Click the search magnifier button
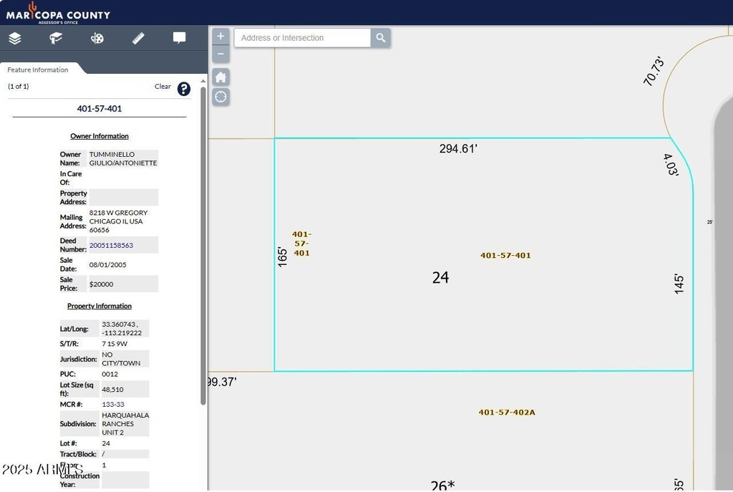 (x=380, y=38)
